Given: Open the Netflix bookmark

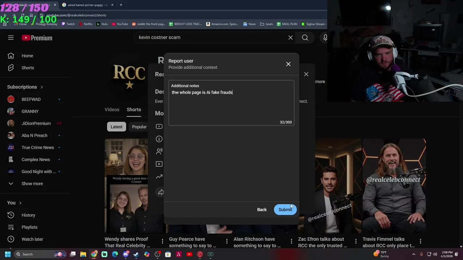Looking at the screenshot, I should click(x=85, y=24).
